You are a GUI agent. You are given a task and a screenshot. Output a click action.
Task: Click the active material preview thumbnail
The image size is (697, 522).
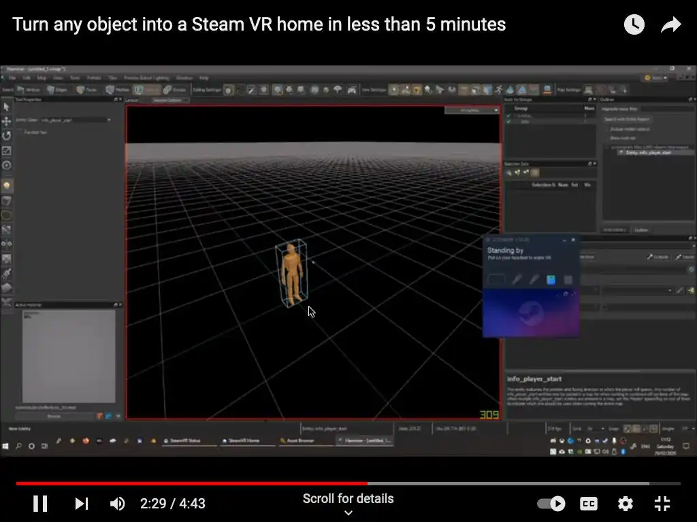[69, 356]
